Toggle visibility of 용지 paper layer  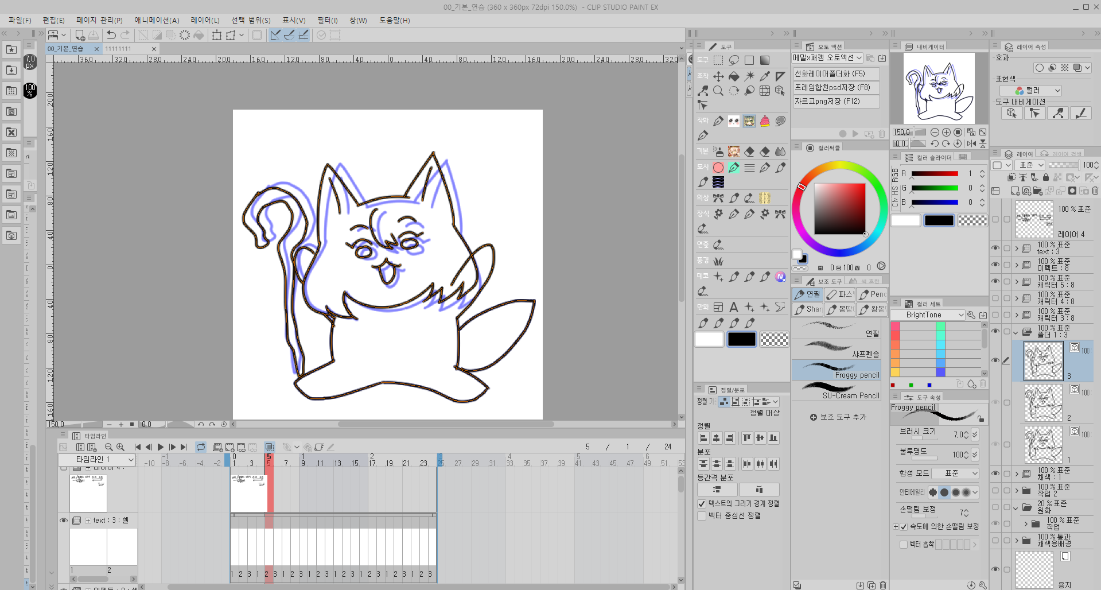pyautogui.click(x=995, y=569)
